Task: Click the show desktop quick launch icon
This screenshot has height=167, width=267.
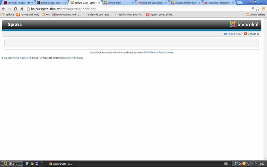Action: coord(27,164)
